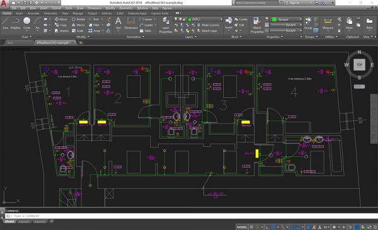Screen dimensions: 378x230
Task: Open status bar customization menu
Action: pyautogui.click(x=375, y=227)
